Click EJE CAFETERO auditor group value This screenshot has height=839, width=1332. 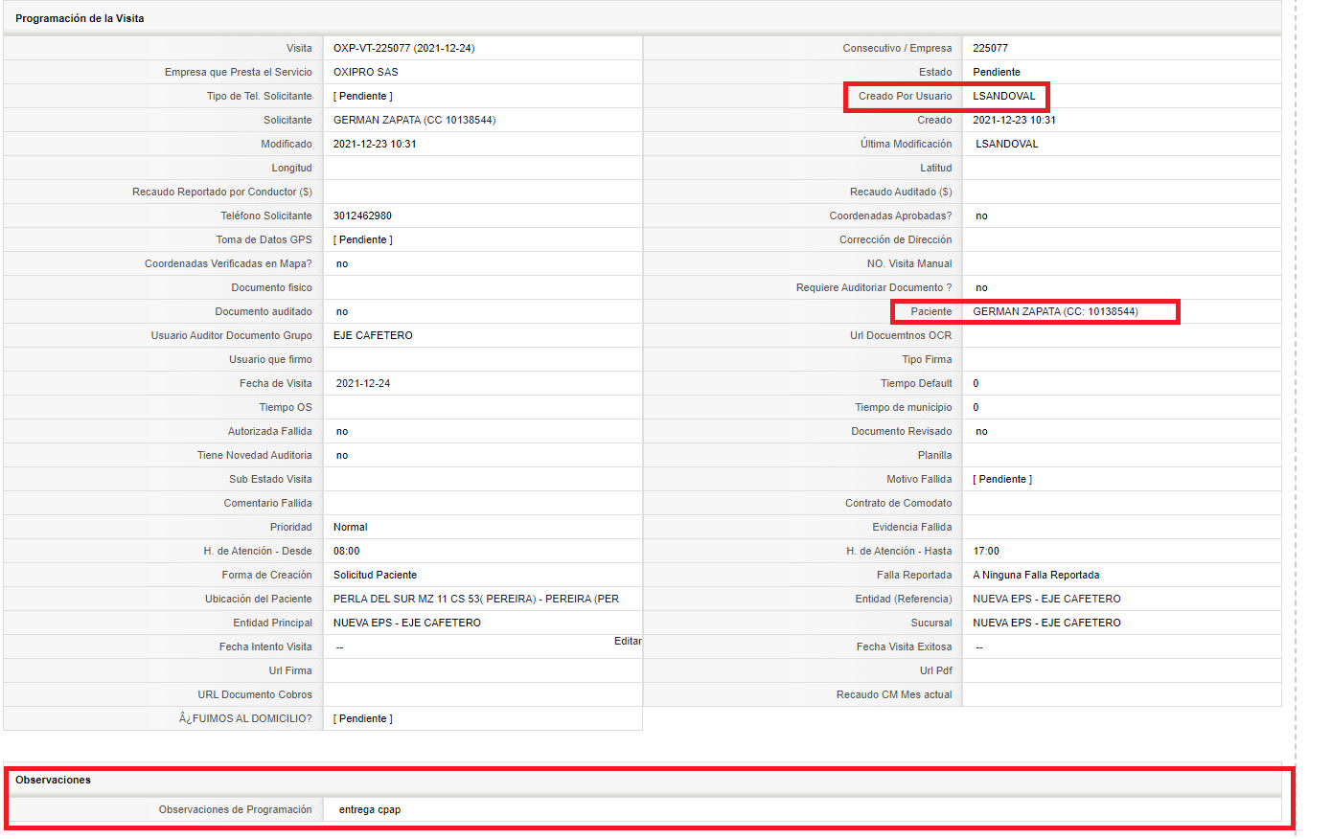pos(373,335)
